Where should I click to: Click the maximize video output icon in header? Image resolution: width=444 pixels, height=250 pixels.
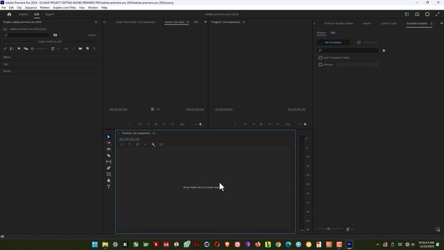coord(438,14)
